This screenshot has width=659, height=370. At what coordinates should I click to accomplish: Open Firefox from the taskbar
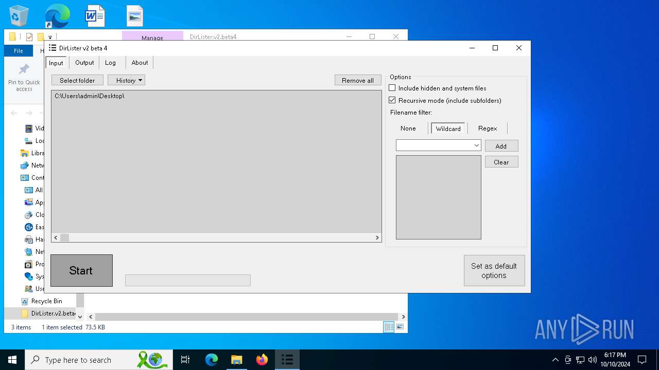(262, 360)
